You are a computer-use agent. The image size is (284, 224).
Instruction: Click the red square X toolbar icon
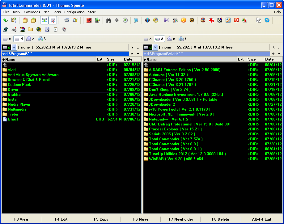click(236, 20)
